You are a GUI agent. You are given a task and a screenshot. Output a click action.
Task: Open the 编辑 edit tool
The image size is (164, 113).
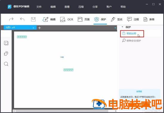[49, 19]
